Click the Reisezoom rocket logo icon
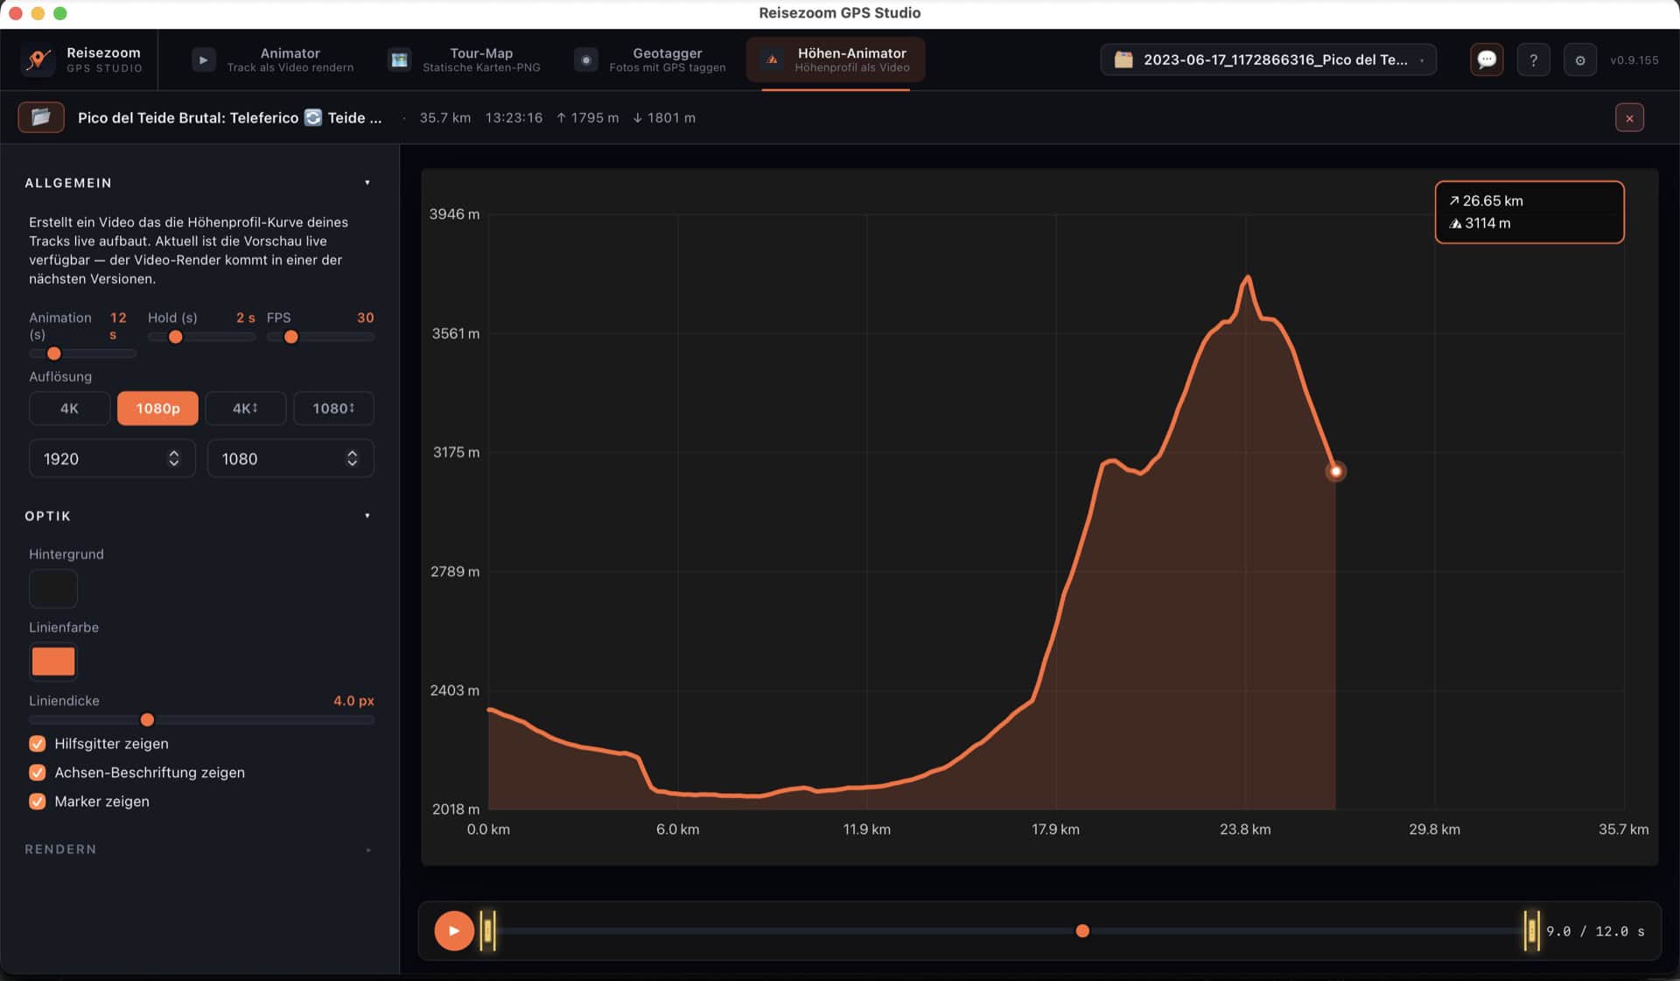 pos(38,60)
